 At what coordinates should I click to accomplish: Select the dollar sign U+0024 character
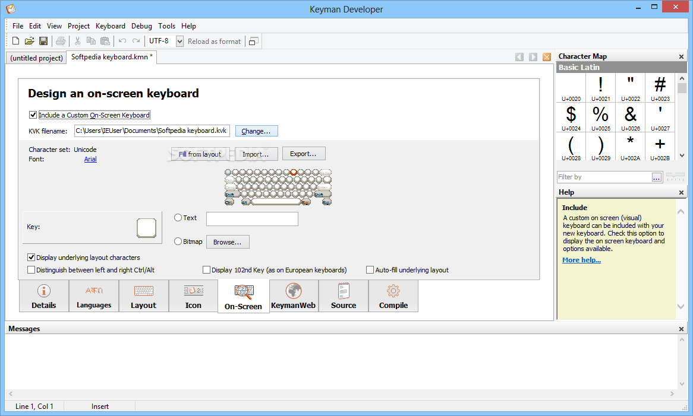[571, 118]
